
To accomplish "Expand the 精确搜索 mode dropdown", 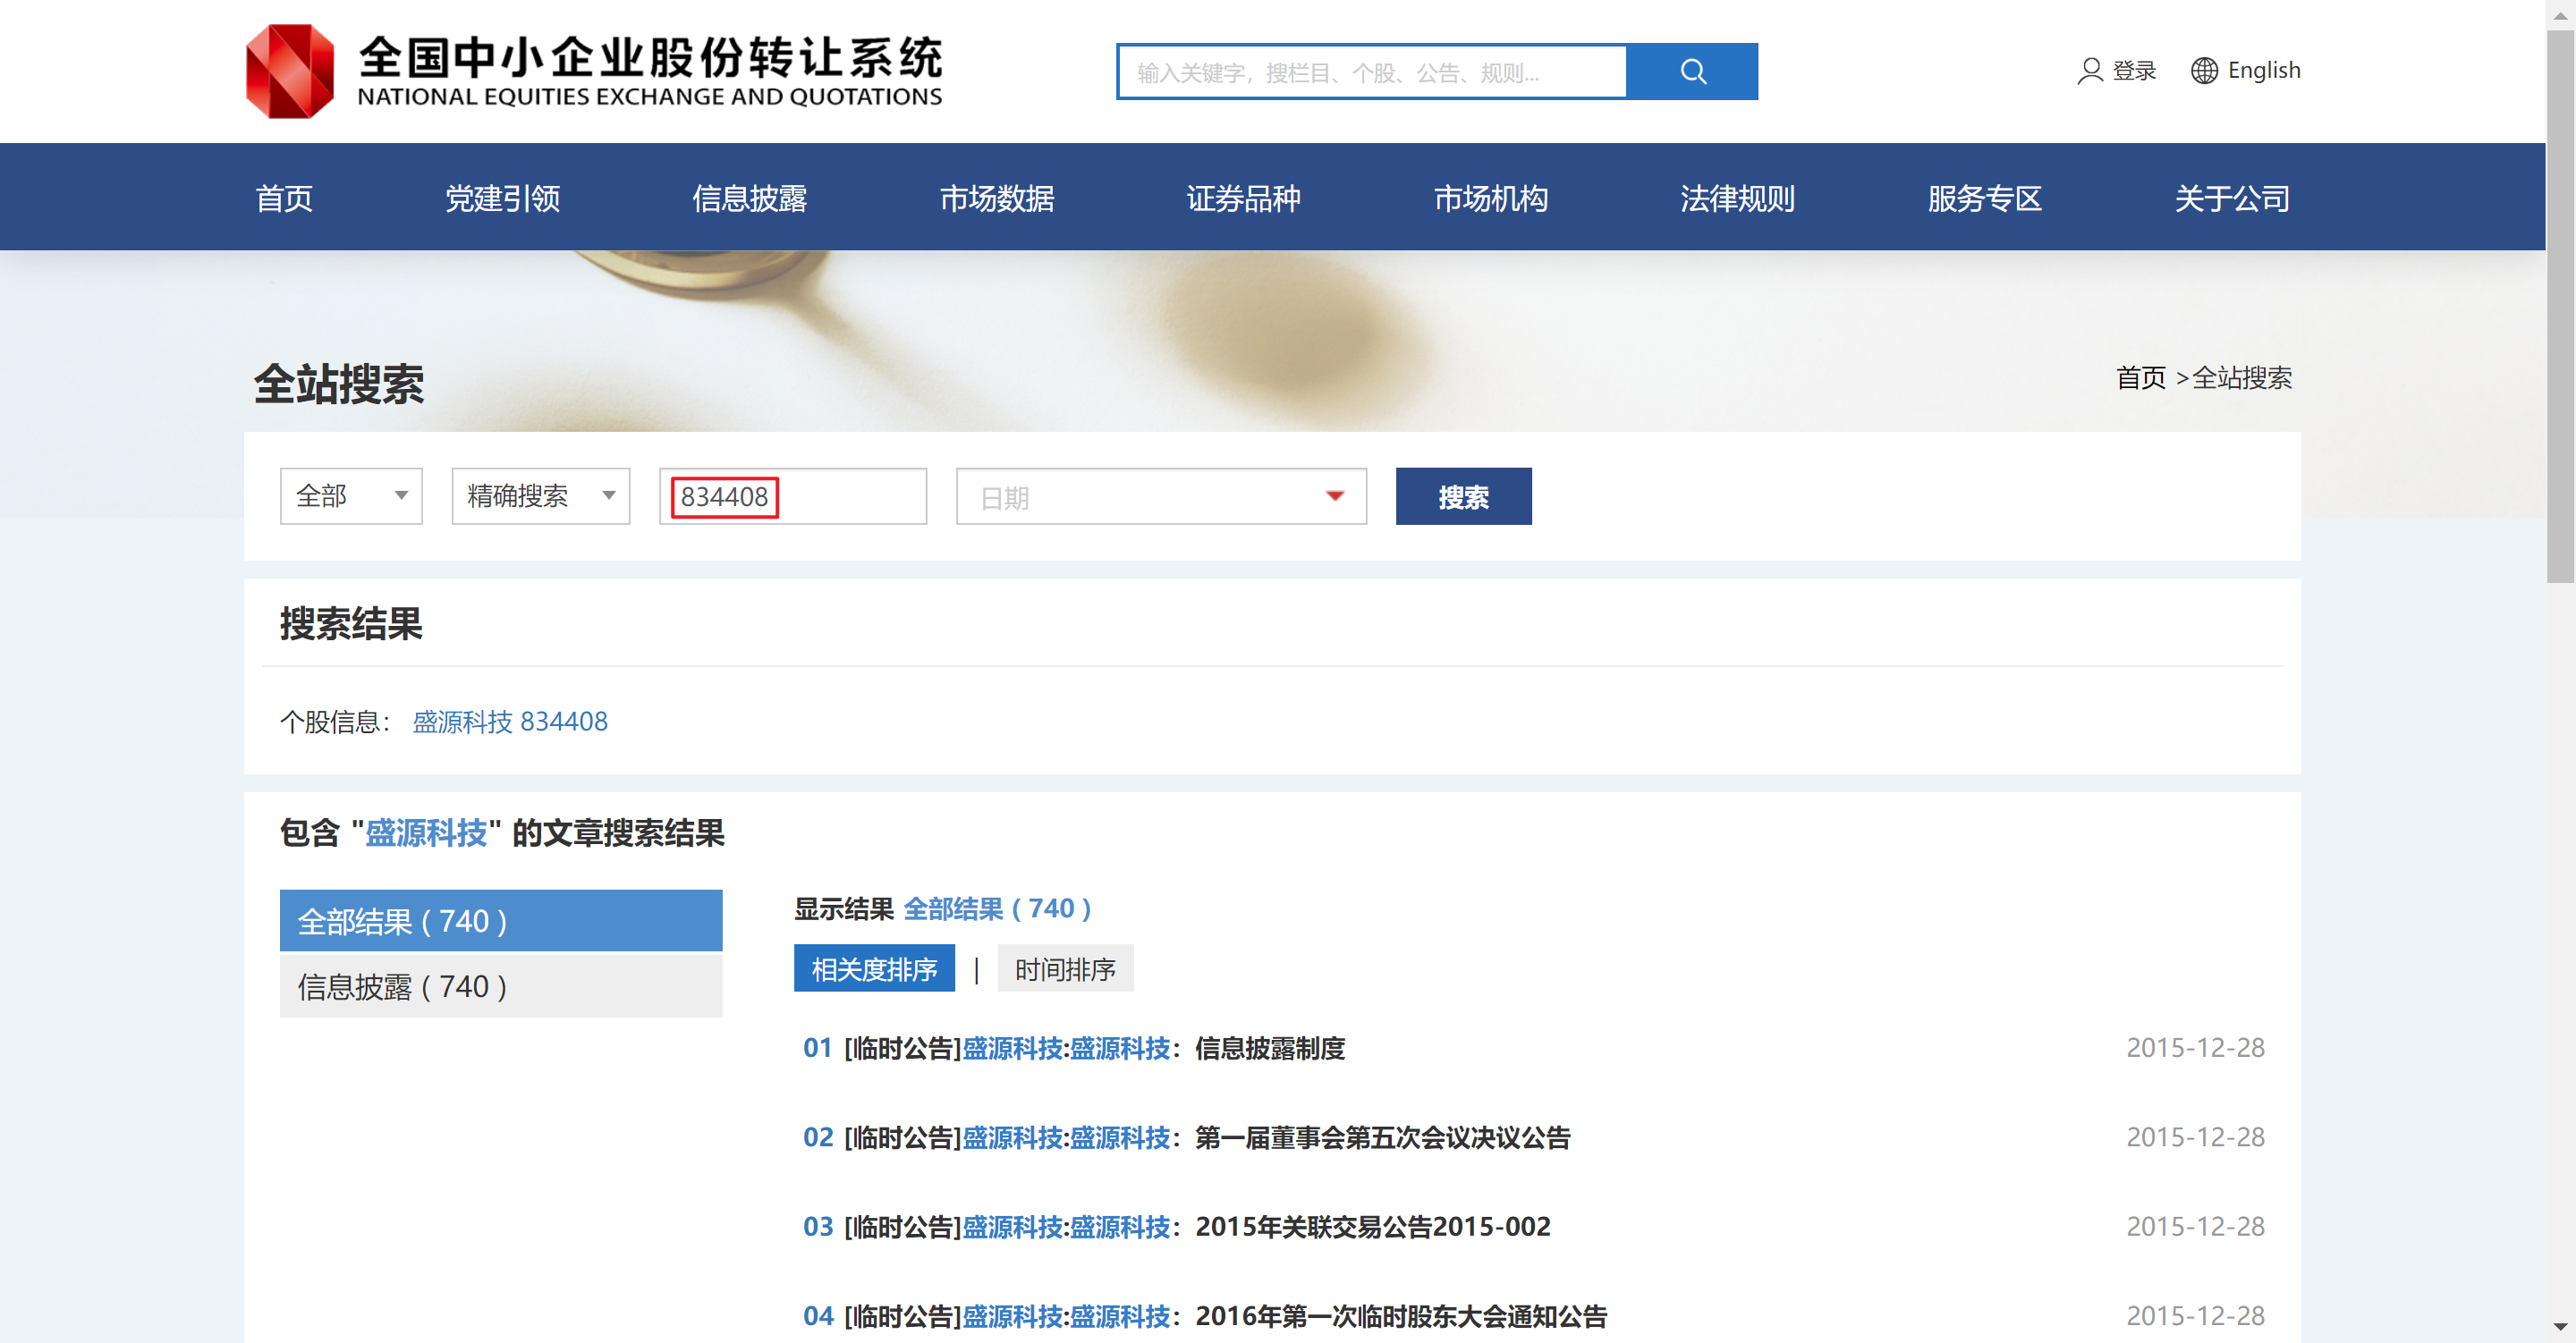I will (540, 496).
